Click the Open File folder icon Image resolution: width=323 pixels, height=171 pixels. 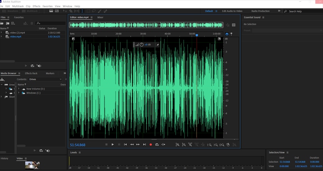(2, 23)
